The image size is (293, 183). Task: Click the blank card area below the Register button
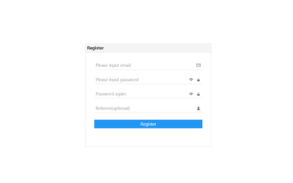click(148, 138)
